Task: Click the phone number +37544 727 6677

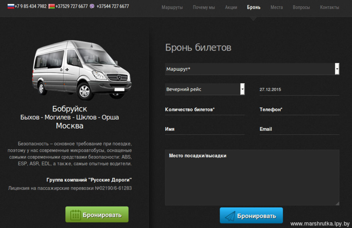Action: coord(113,6)
